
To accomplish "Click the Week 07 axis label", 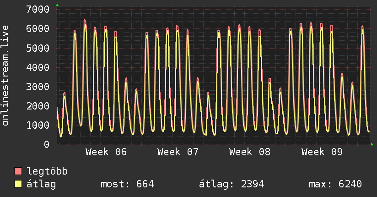I will 178,152.
